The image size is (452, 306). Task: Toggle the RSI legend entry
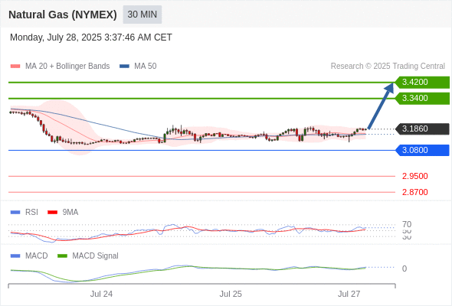[x=25, y=212]
